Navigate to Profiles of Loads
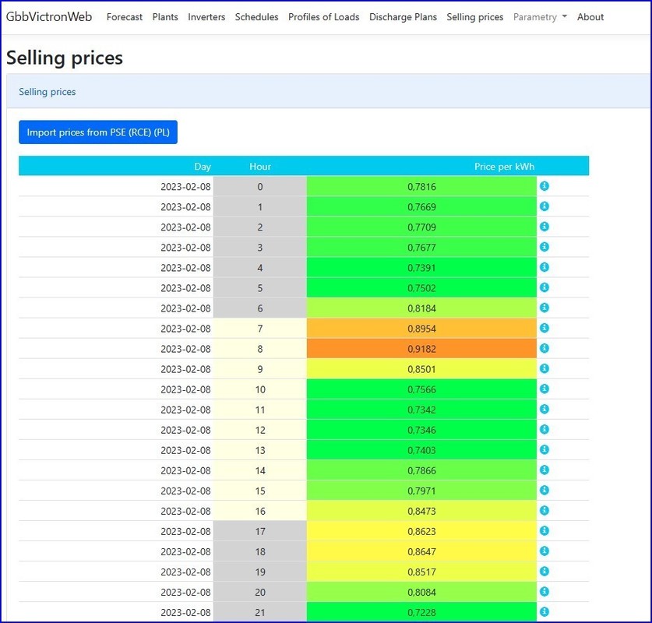 323,17
